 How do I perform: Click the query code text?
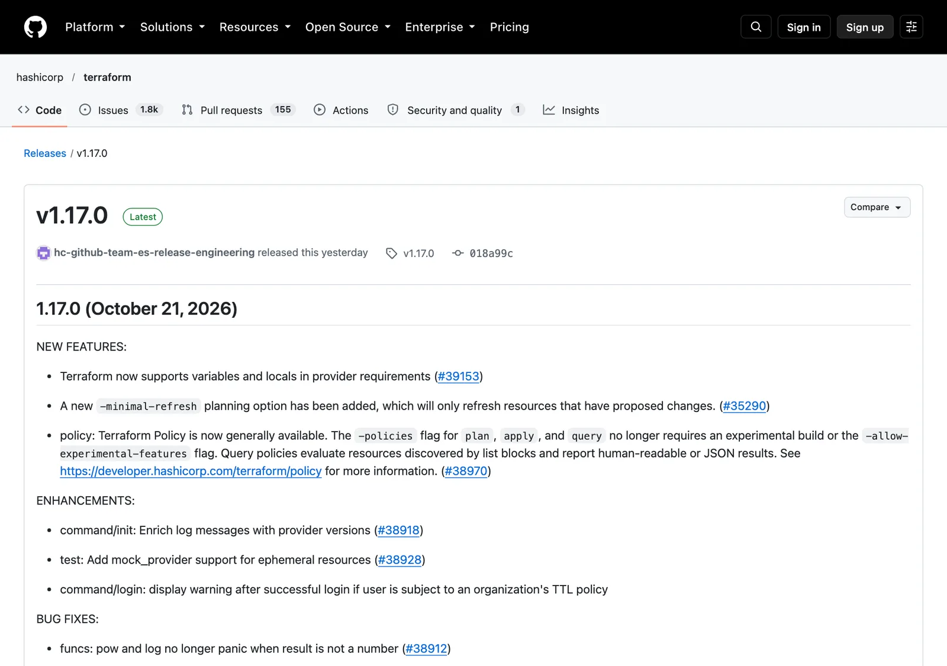click(587, 436)
